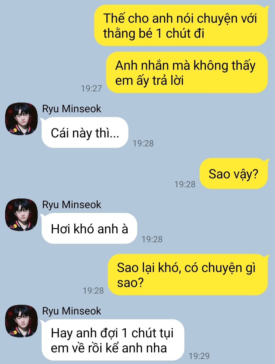This screenshot has width=275, height=364.
Task: Click the 19:28 timestamp next to "Hơi khó anh à"
Action: pyautogui.click(x=152, y=239)
